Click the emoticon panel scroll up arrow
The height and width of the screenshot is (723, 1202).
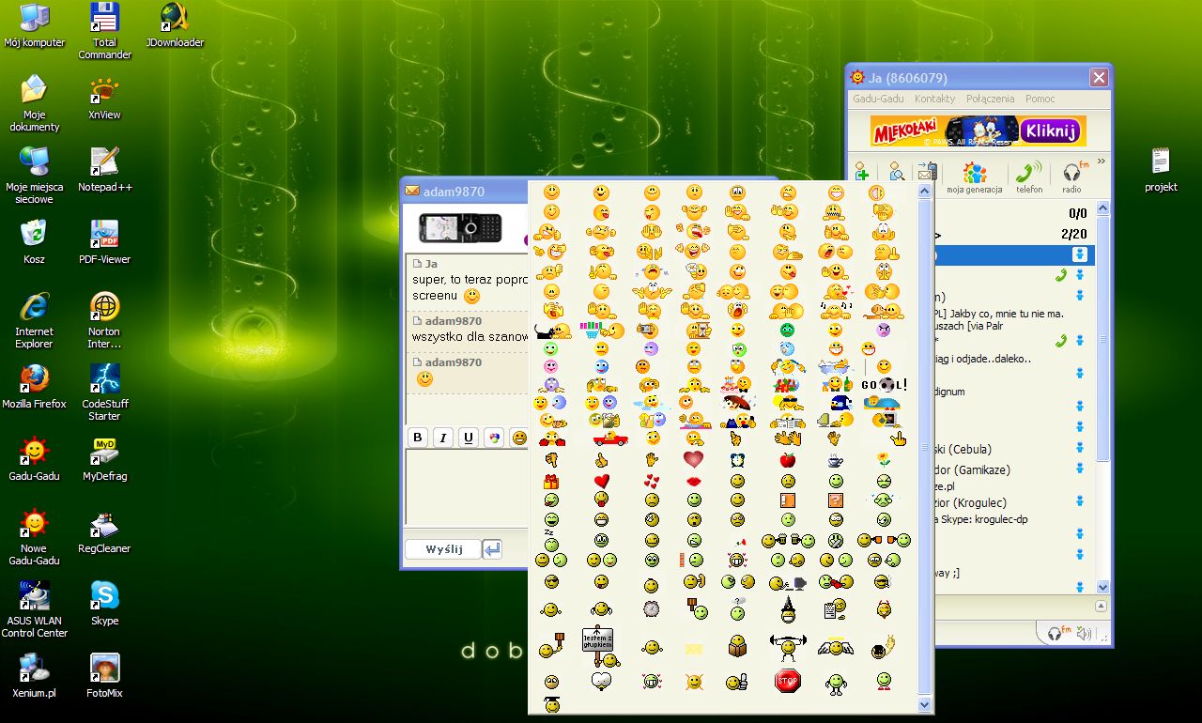click(x=925, y=189)
